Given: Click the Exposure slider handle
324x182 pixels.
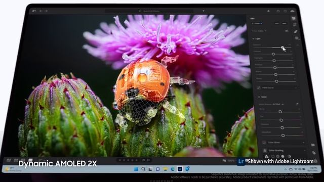Looking at the screenshot, I should pos(282,48).
